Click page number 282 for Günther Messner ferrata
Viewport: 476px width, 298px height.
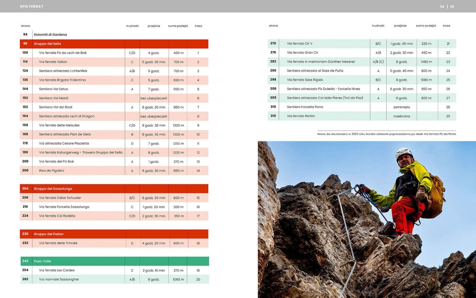[x=273, y=62]
